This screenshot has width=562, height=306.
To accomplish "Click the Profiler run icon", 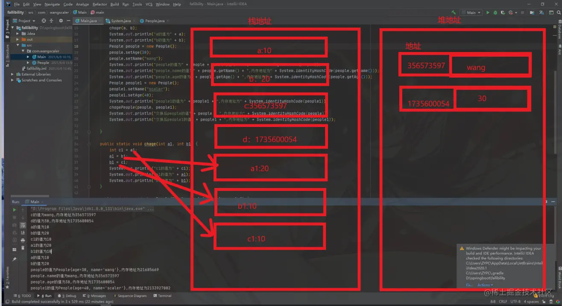I will 511,12.
